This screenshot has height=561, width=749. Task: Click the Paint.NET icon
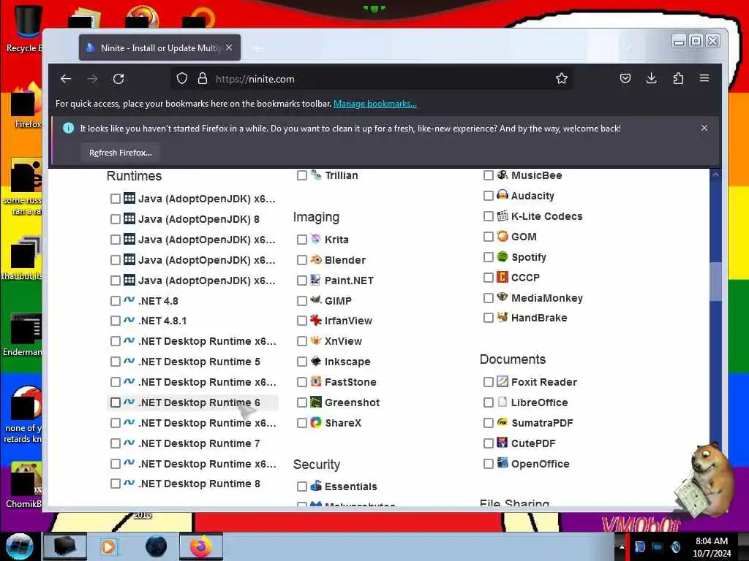316,280
